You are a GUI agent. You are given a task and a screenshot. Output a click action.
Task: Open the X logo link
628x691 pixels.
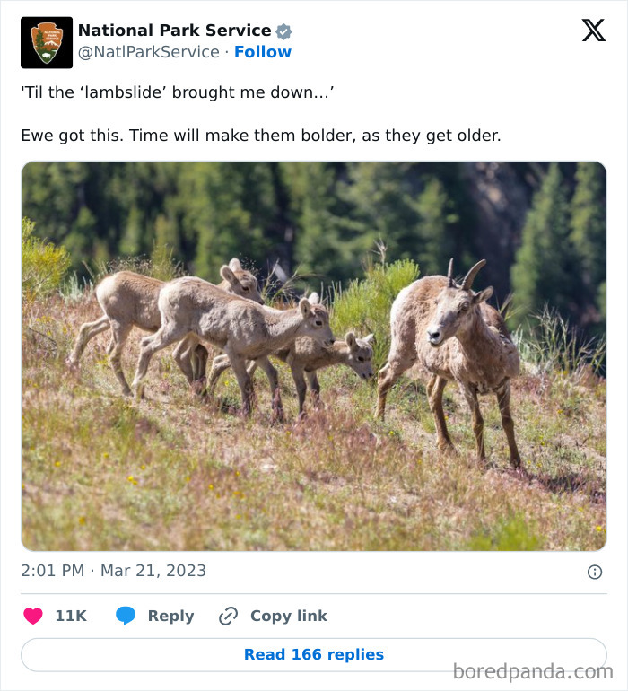593,31
